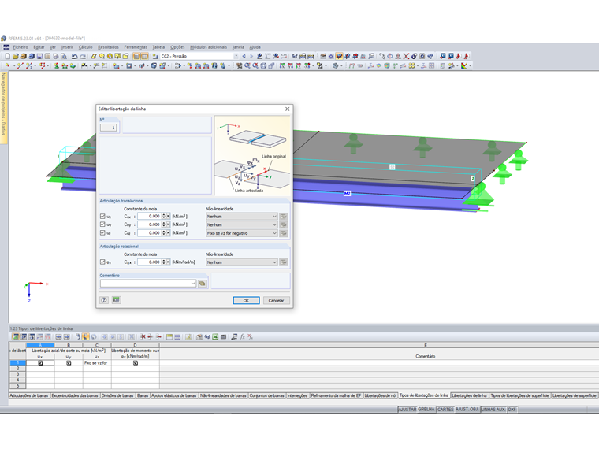
Task: Close the Editar libertação da linha dialog
Action: click(287, 109)
